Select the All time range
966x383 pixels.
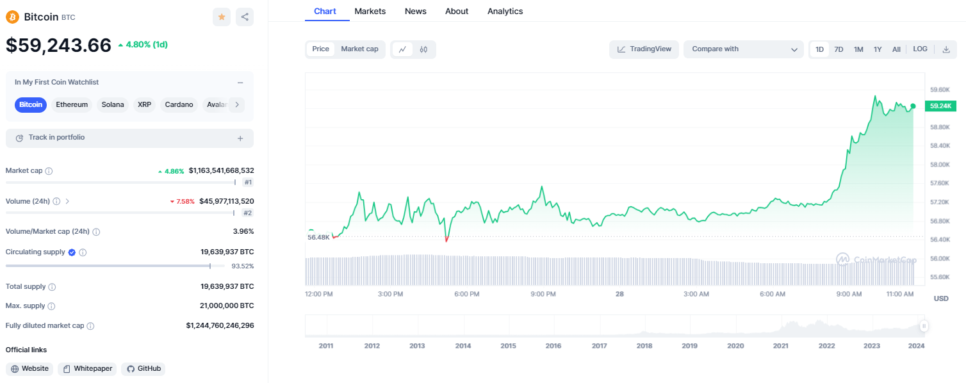[x=896, y=49]
